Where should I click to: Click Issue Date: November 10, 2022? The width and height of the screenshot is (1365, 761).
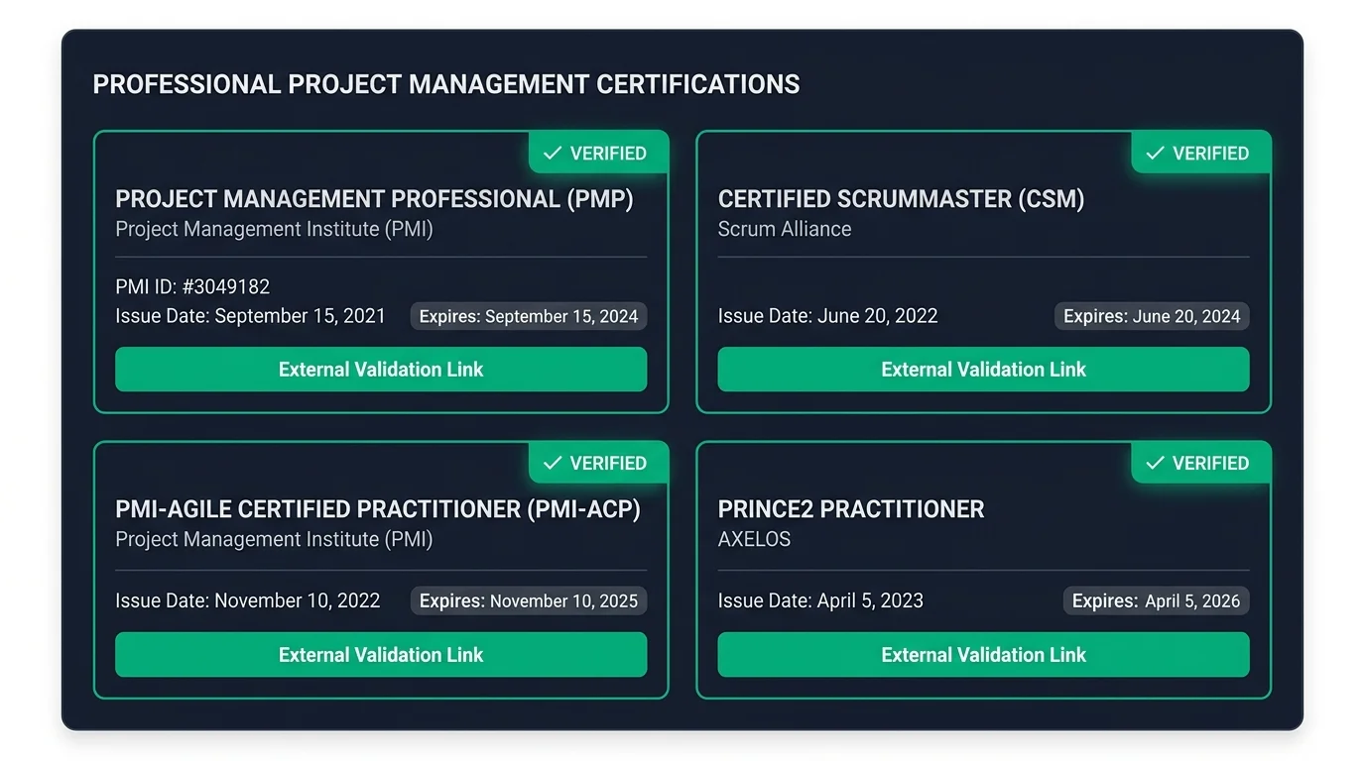(x=248, y=600)
